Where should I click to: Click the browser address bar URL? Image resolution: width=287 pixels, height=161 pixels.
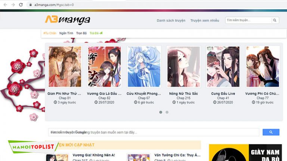tap(54, 5)
